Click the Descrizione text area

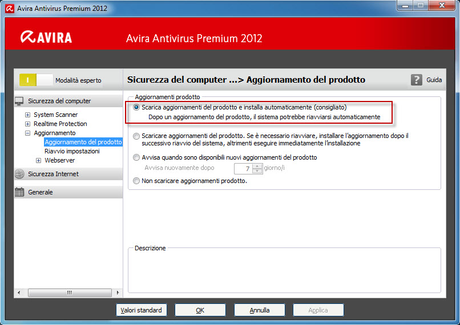pos(284,271)
